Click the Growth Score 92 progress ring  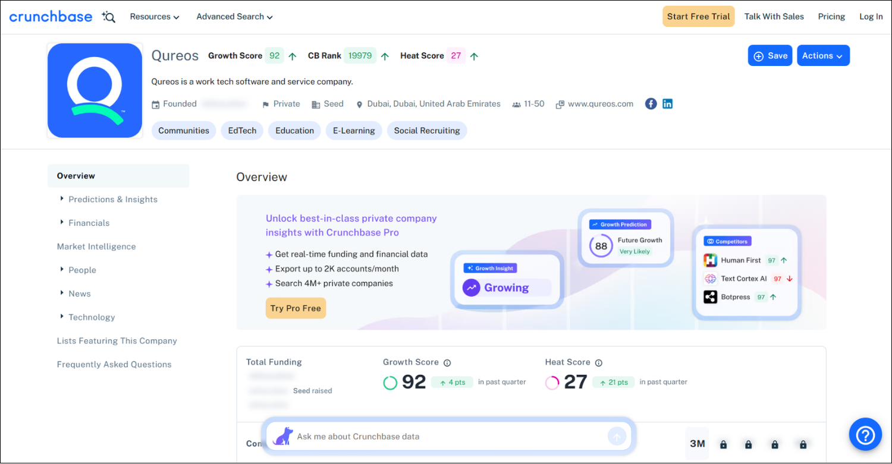[390, 383]
